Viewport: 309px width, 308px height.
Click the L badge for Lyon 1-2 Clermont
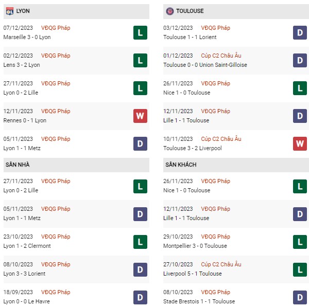(x=140, y=242)
